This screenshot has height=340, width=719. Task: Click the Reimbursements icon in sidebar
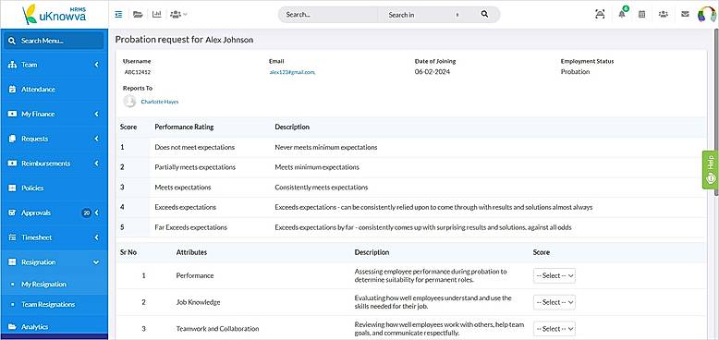click(12, 164)
